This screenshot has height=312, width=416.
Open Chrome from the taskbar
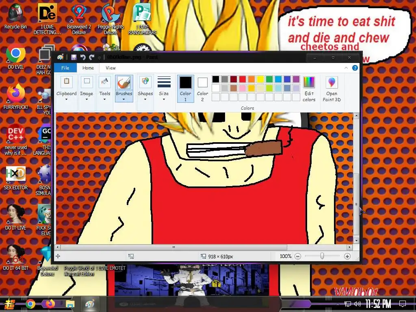30,304
